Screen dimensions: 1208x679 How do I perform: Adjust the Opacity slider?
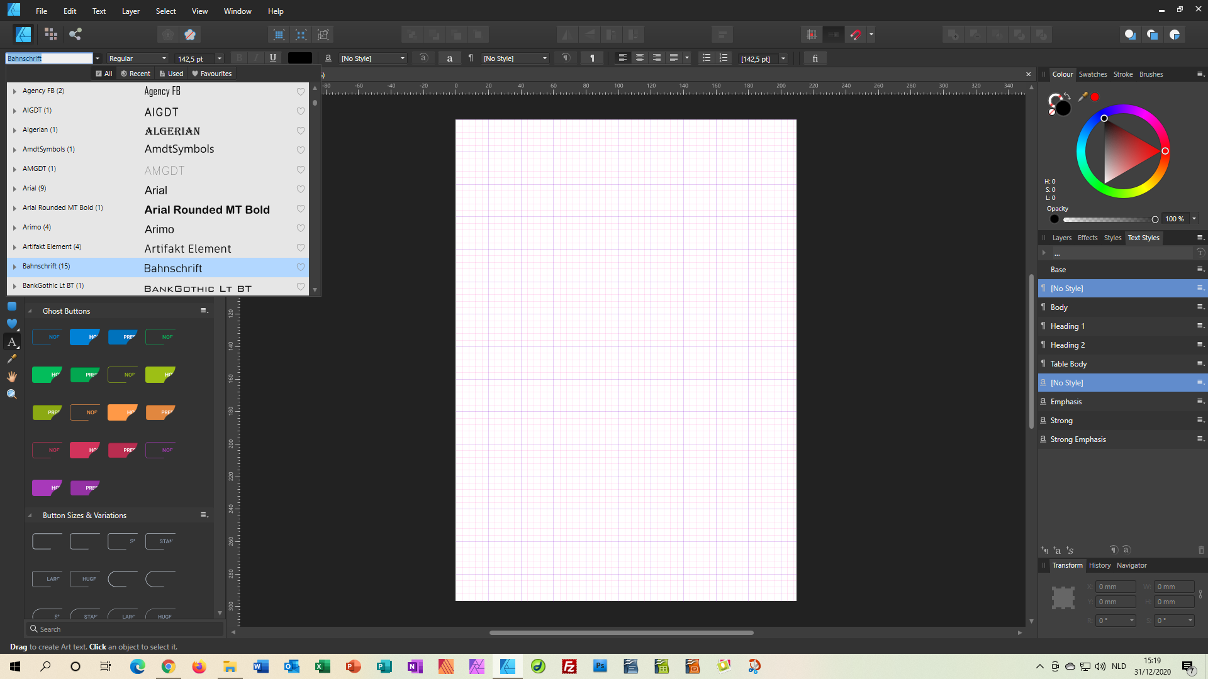tap(1109, 219)
